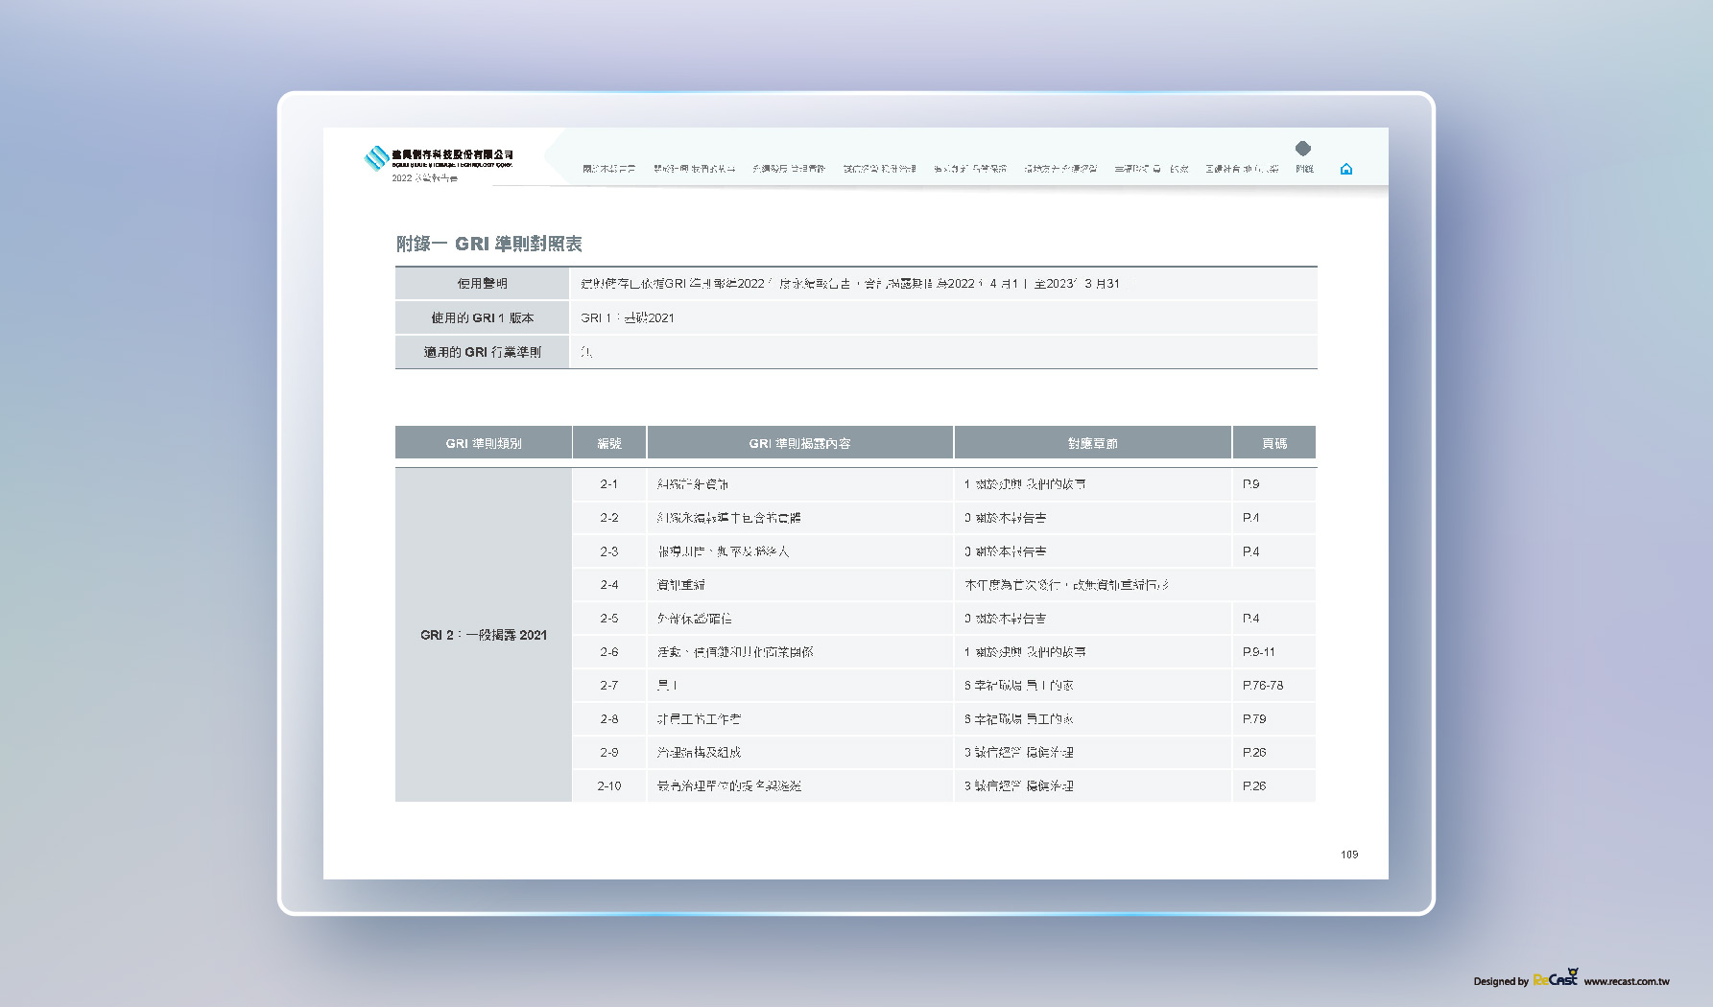Click the GRI 準則揭露內容 column header
Image resolution: width=1713 pixels, height=1007 pixels.
800,443
